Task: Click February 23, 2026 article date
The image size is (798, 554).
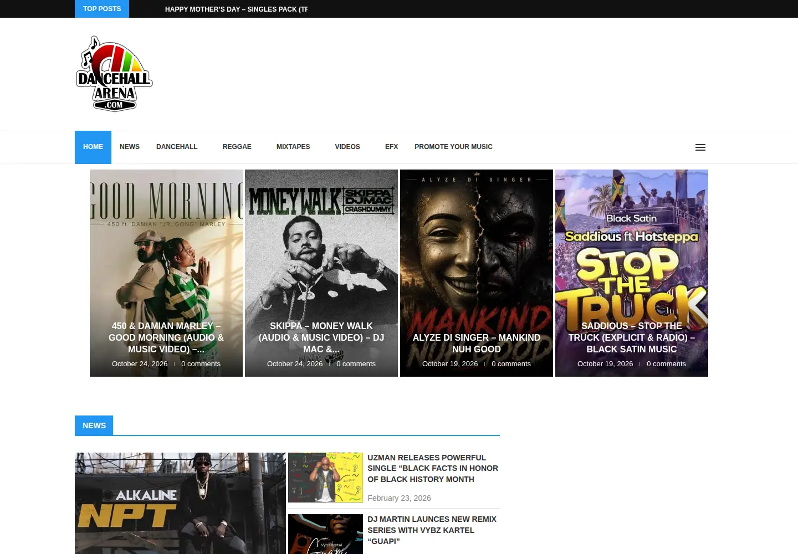Action: (399, 498)
